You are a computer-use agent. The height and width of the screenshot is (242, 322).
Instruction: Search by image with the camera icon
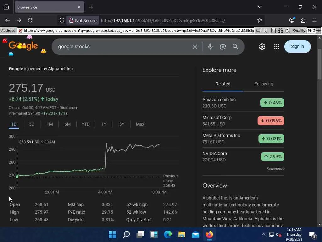point(223,47)
